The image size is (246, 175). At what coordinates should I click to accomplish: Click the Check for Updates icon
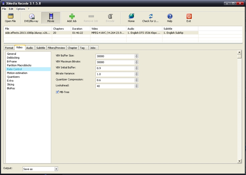pos(151,16)
